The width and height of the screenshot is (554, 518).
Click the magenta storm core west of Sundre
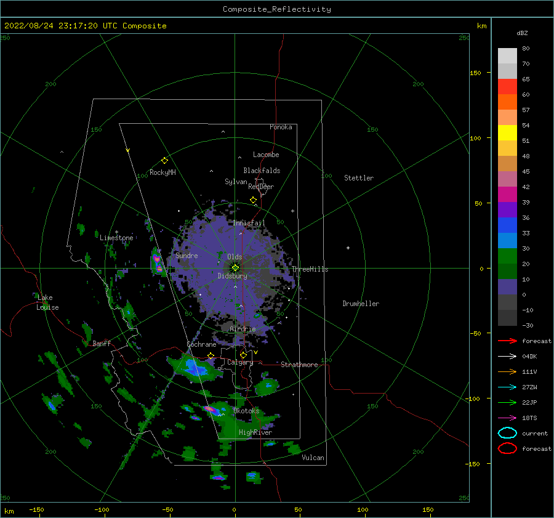click(x=158, y=264)
